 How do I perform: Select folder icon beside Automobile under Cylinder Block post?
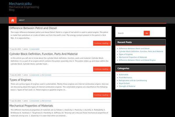point(30,75)
